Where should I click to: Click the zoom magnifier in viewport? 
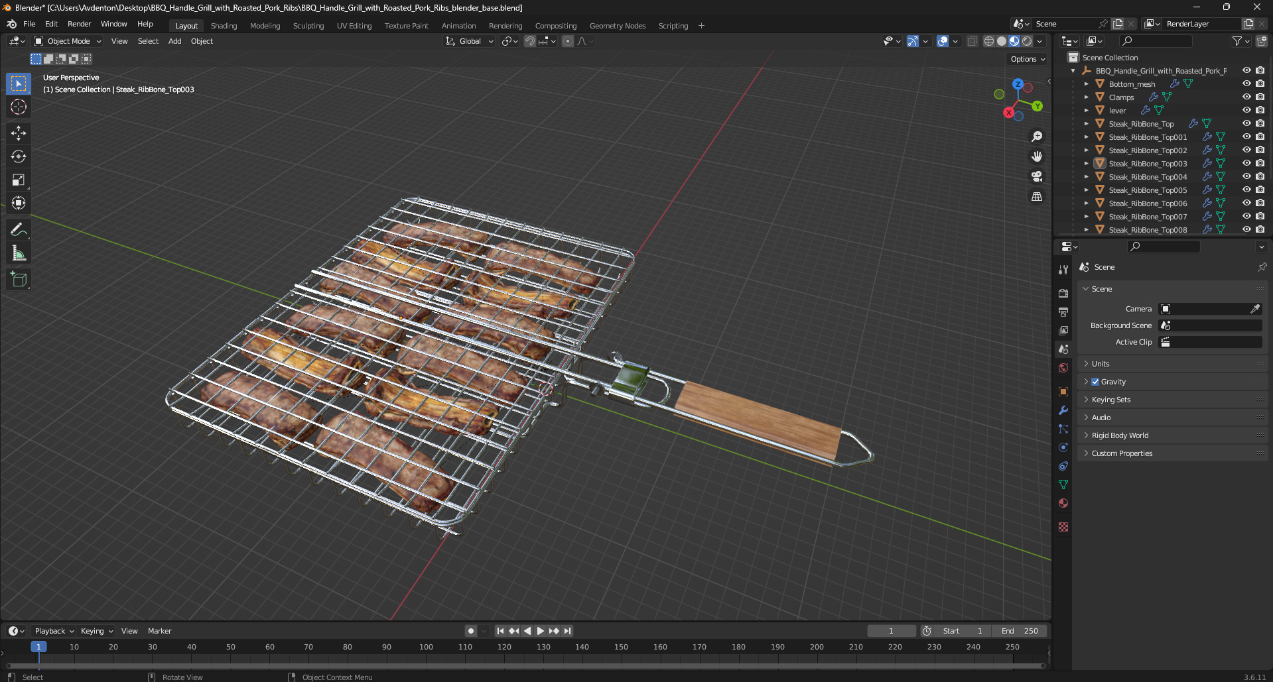tap(1037, 137)
